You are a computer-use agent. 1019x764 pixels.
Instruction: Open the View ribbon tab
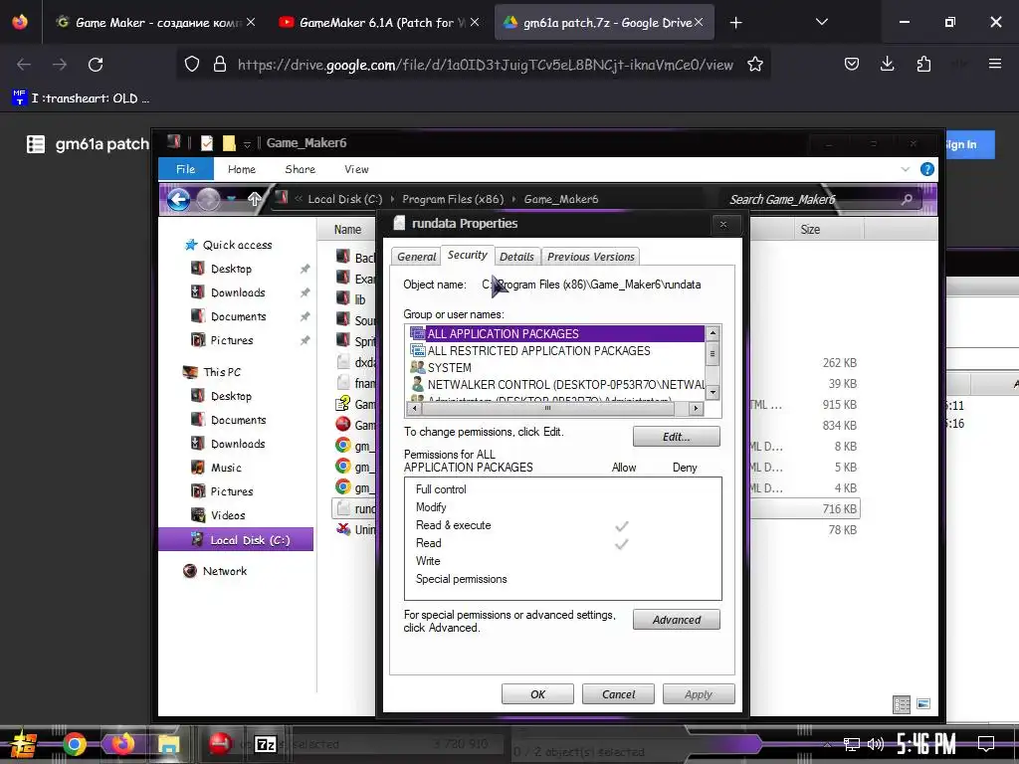point(356,169)
